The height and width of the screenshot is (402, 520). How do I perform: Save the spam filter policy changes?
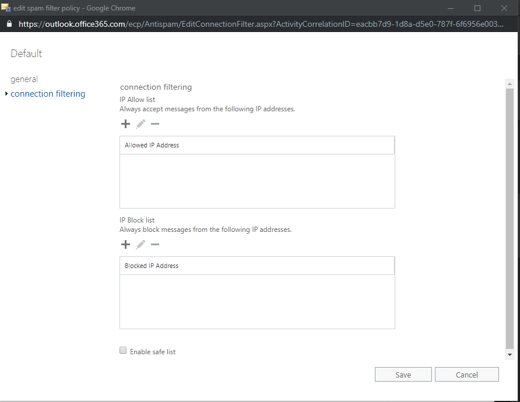[x=403, y=374]
